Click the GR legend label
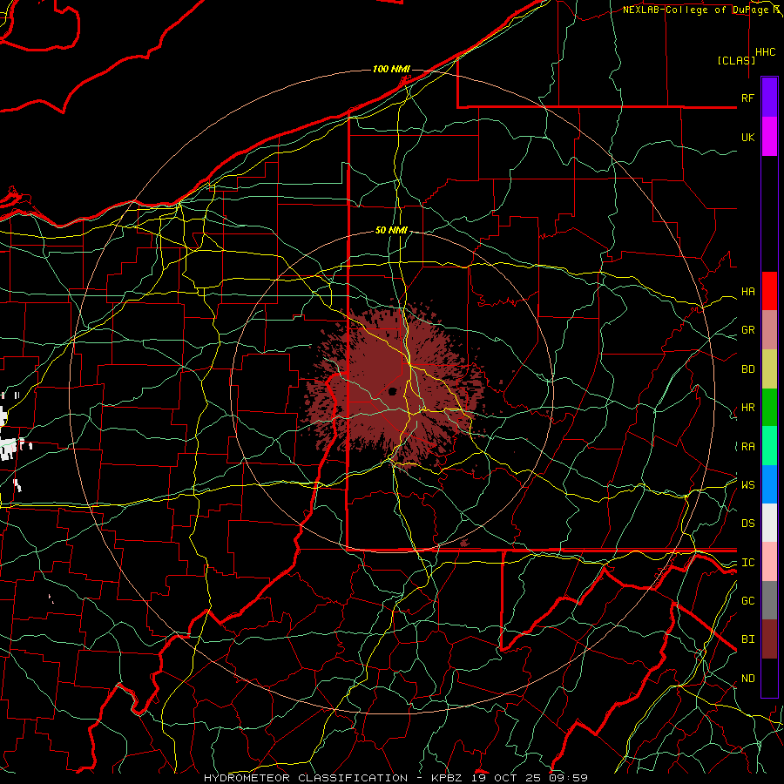Screen dimensions: 784x784 pos(747,330)
